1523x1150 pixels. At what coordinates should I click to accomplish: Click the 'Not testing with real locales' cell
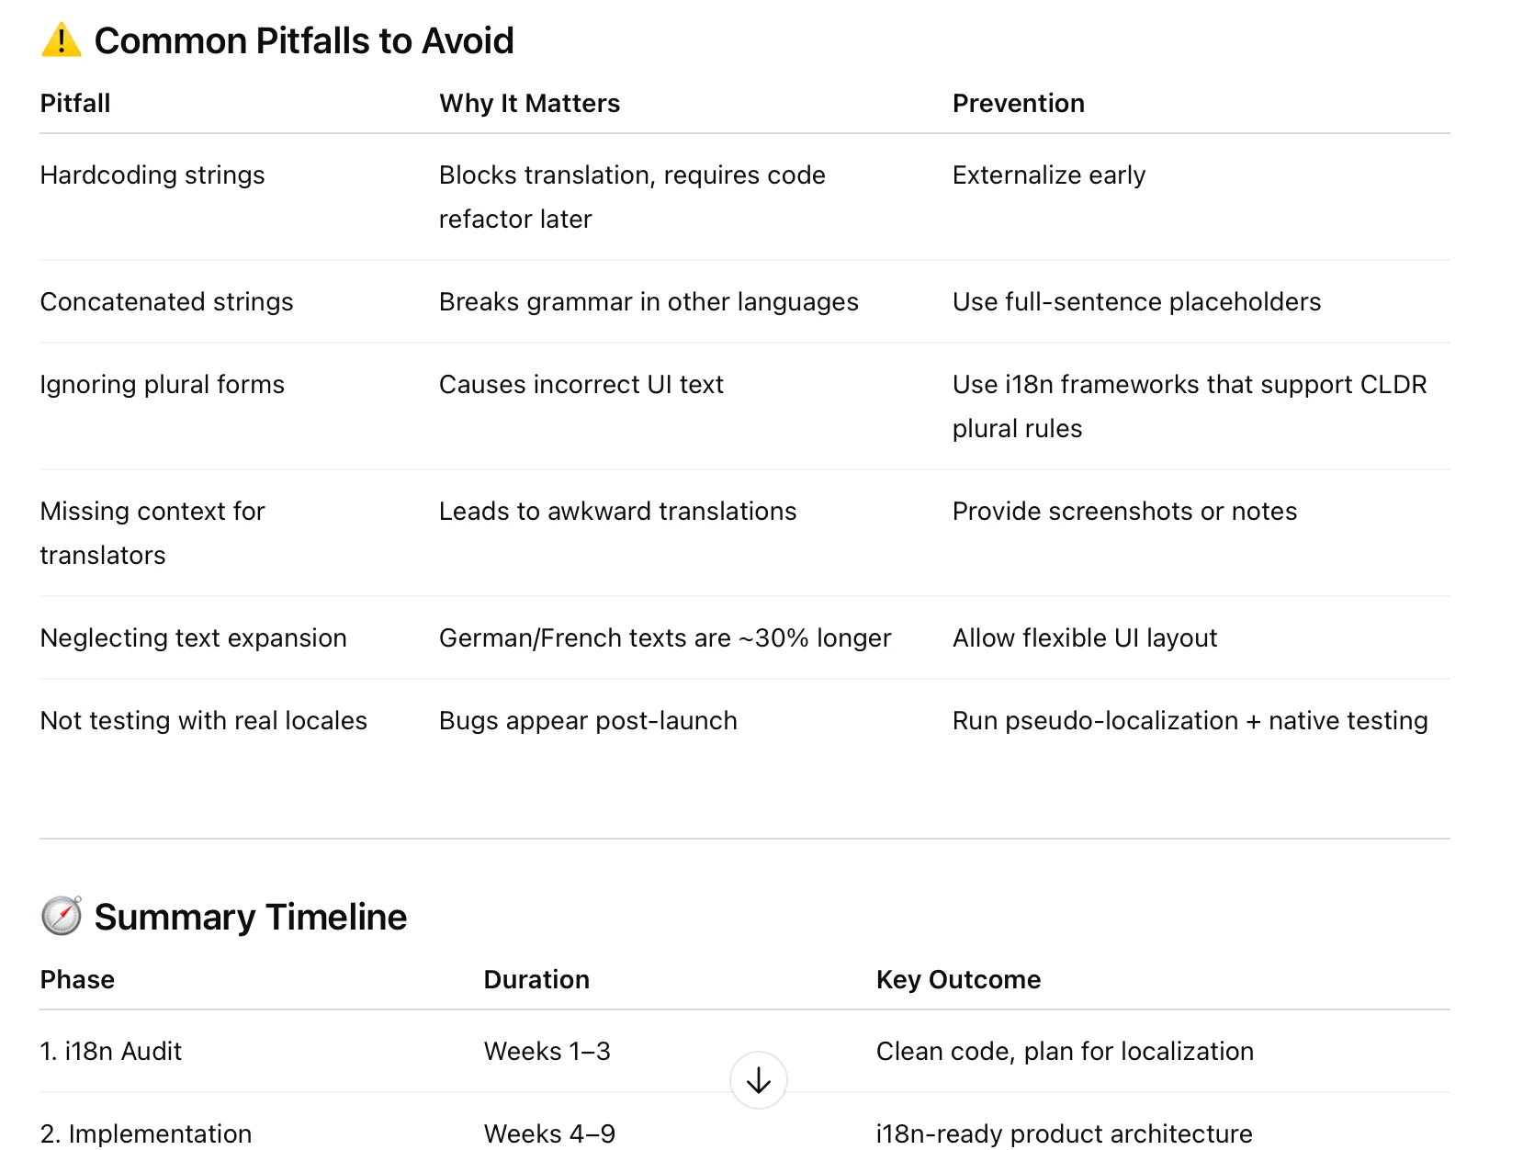[x=203, y=720]
